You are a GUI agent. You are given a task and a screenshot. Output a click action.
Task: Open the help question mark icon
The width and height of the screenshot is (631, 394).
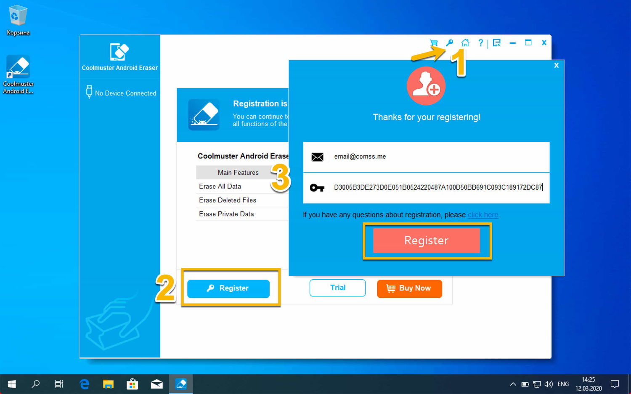tap(480, 42)
